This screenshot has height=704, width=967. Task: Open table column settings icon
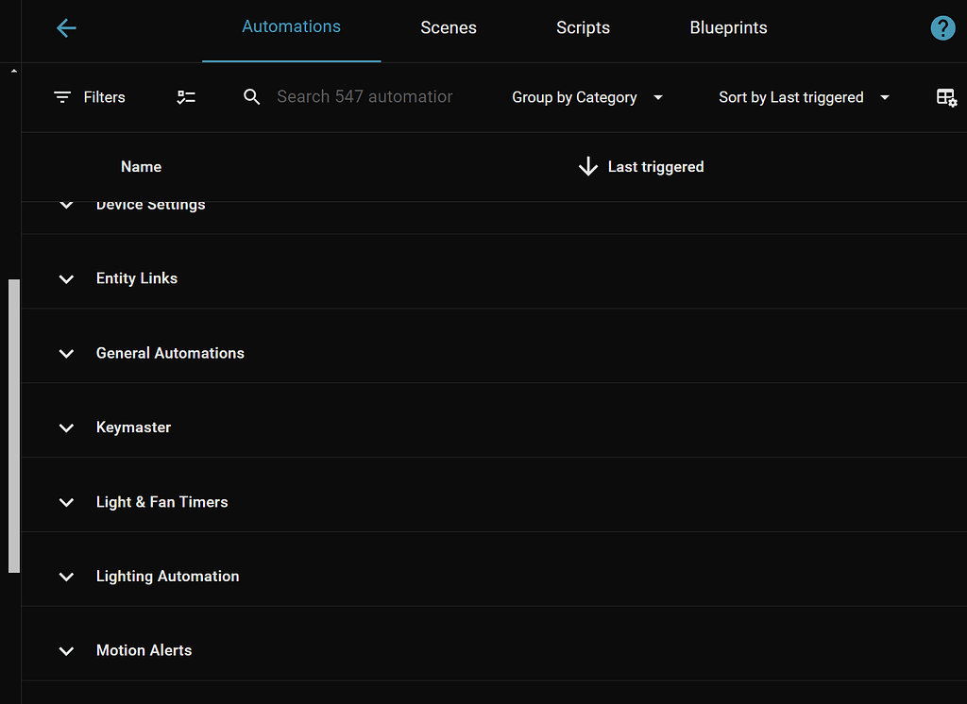point(946,97)
